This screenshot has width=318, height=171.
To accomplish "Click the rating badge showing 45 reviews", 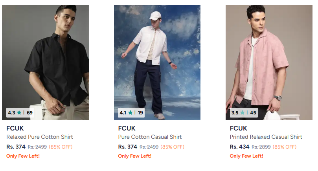I will [244, 112].
